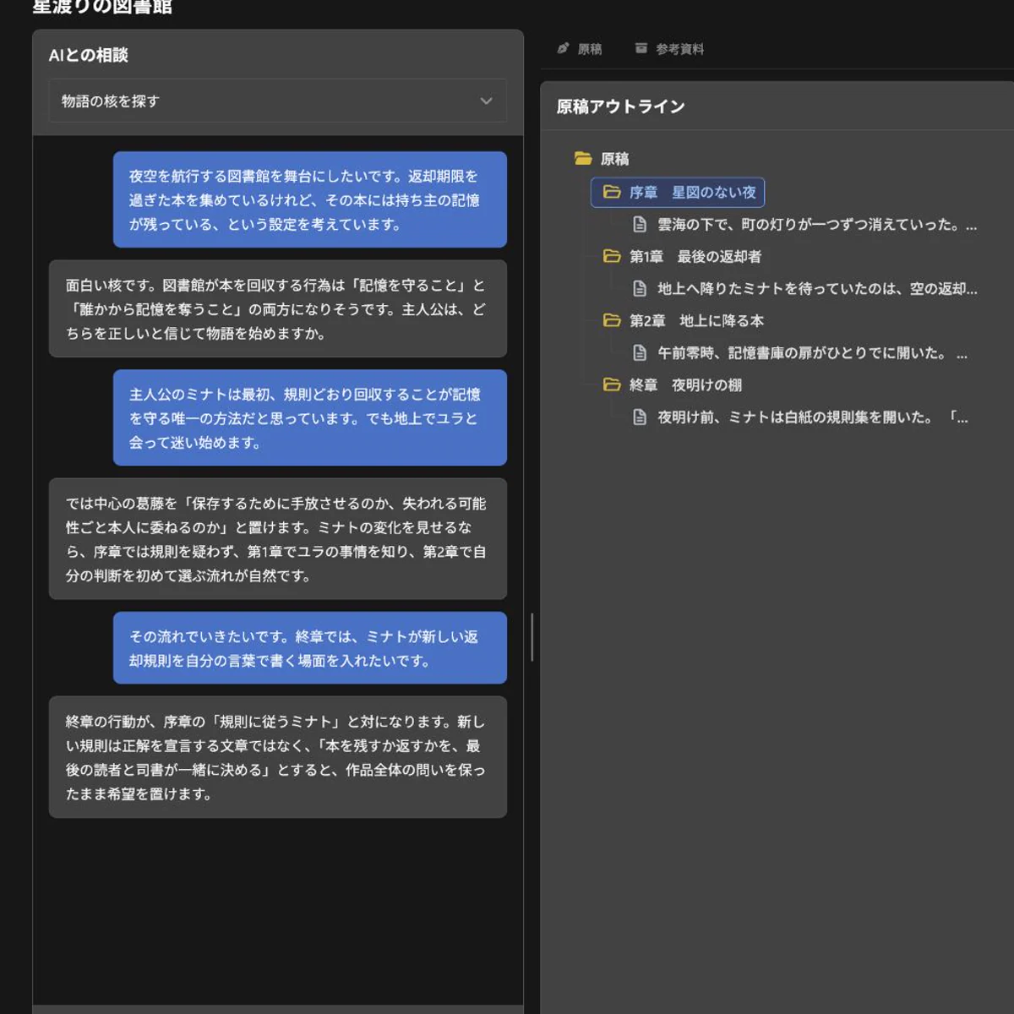Click the AI reply starting 面白い核です
Image resolution: width=1014 pixels, height=1014 pixels.
point(277,308)
